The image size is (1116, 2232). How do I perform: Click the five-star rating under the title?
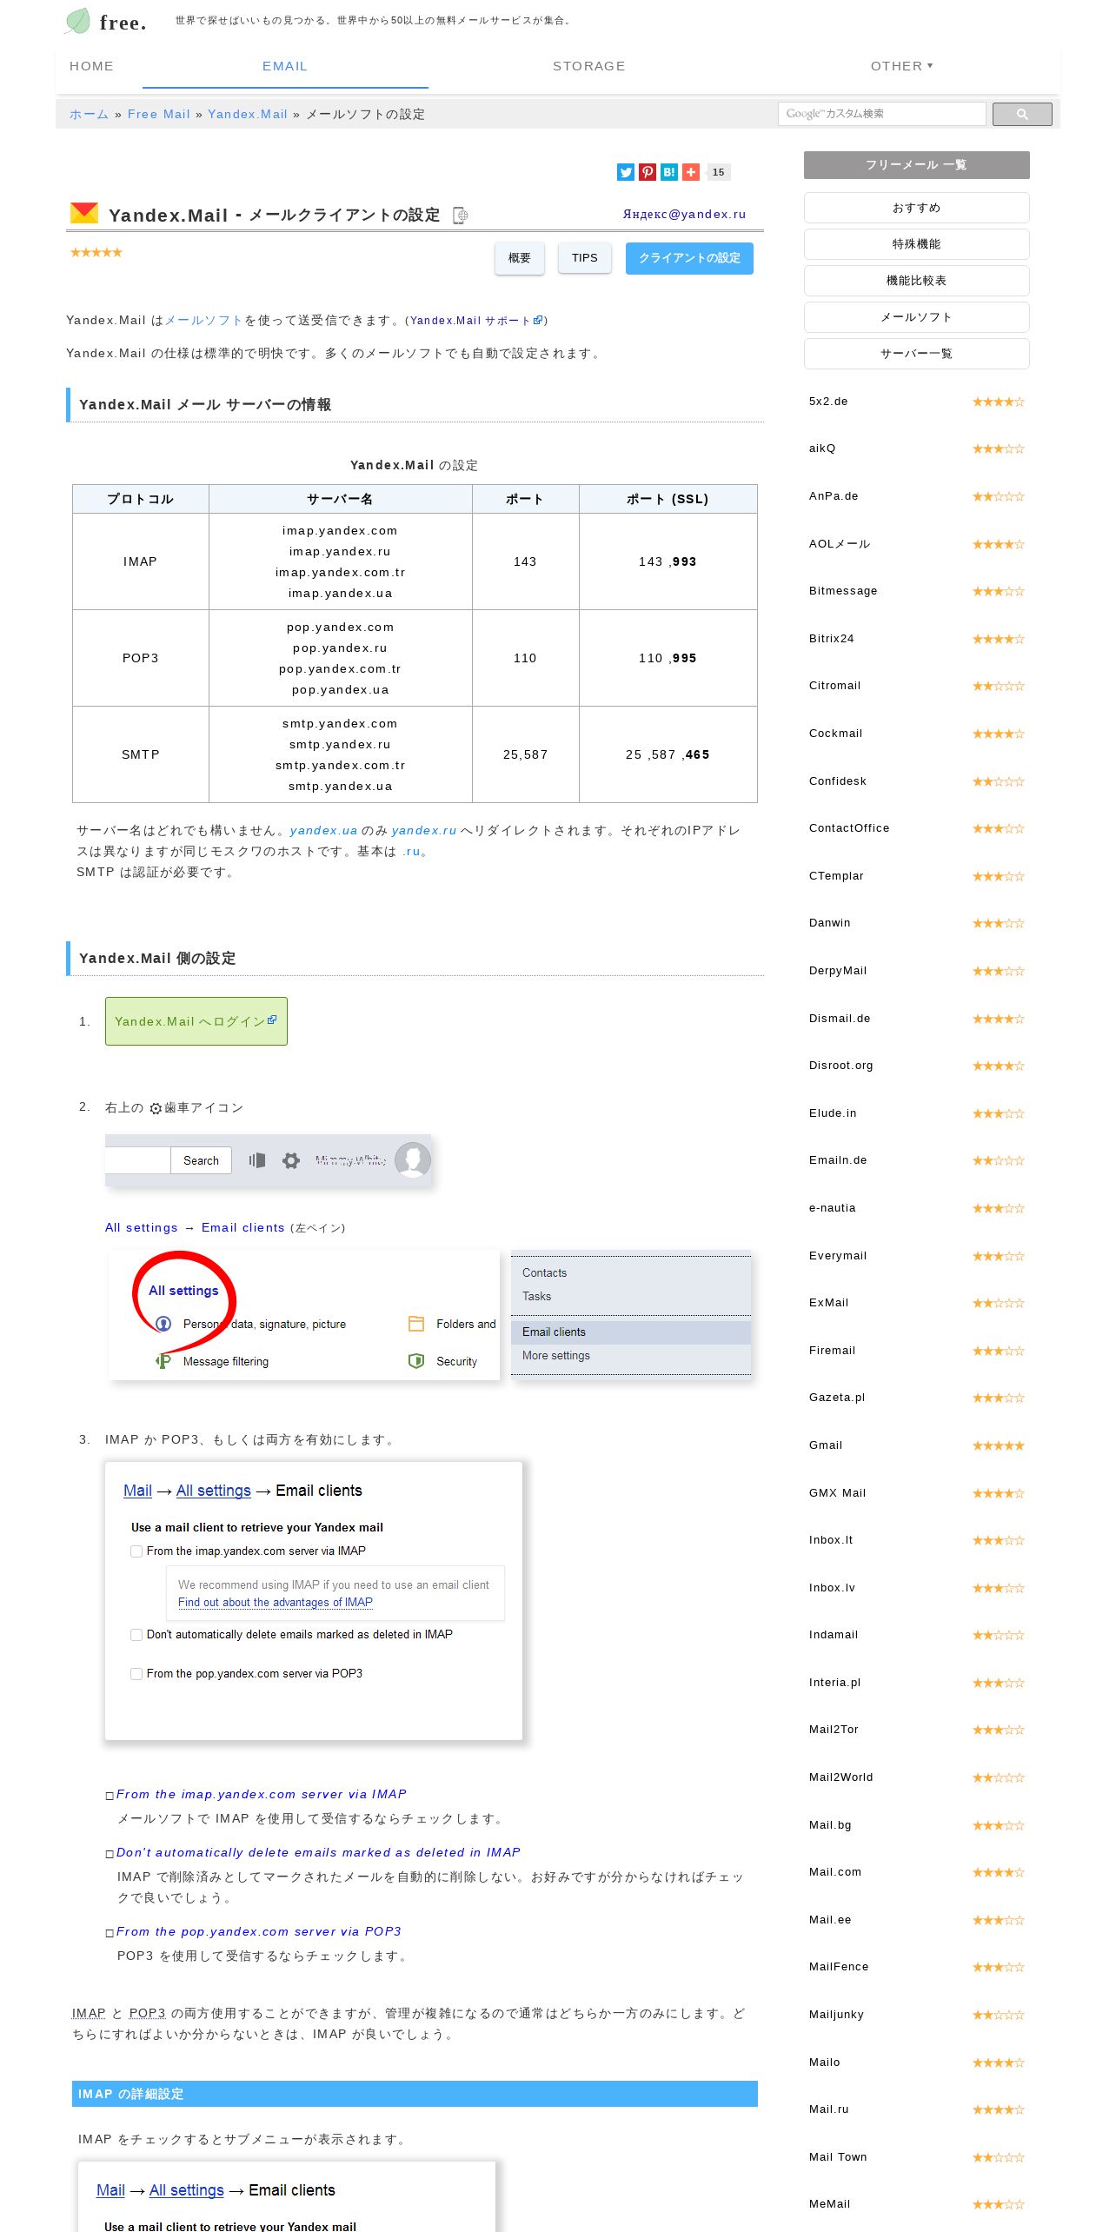[96, 253]
